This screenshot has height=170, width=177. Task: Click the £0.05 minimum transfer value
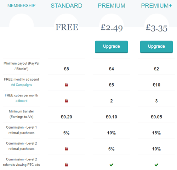[156, 117]
